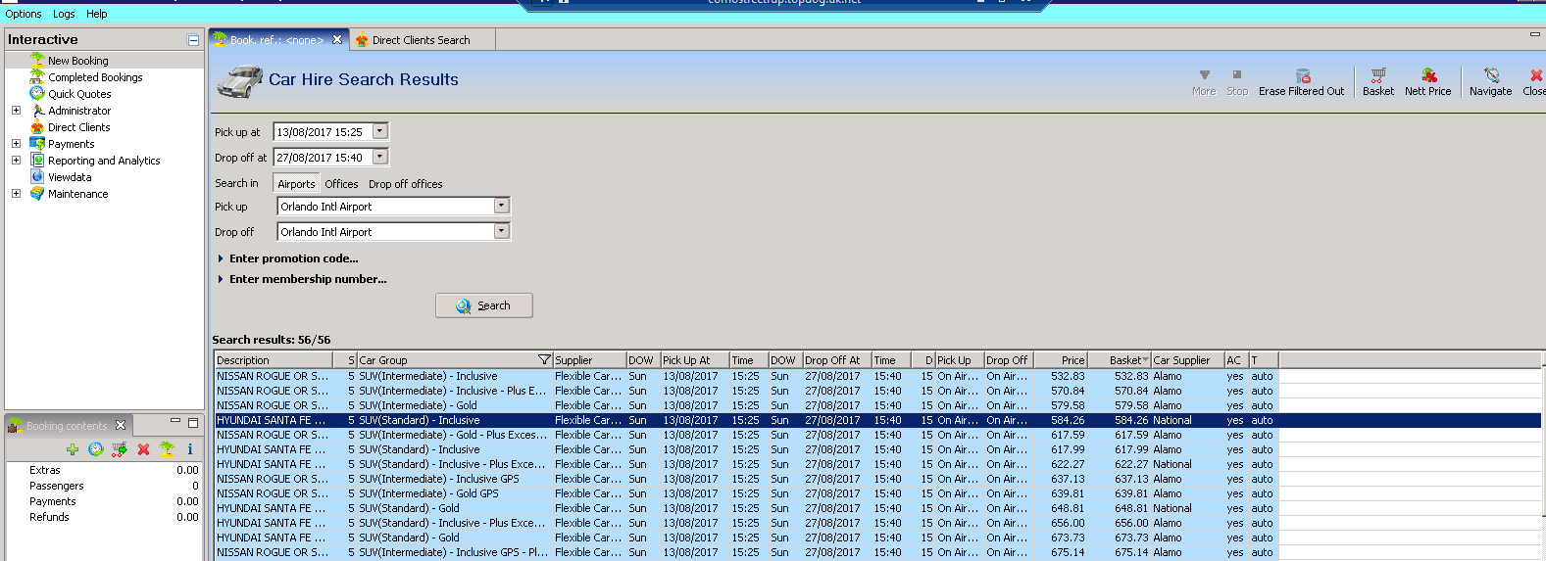Minimize the Interactive panel
The image size is (1546, 561).
pos(193,40)
